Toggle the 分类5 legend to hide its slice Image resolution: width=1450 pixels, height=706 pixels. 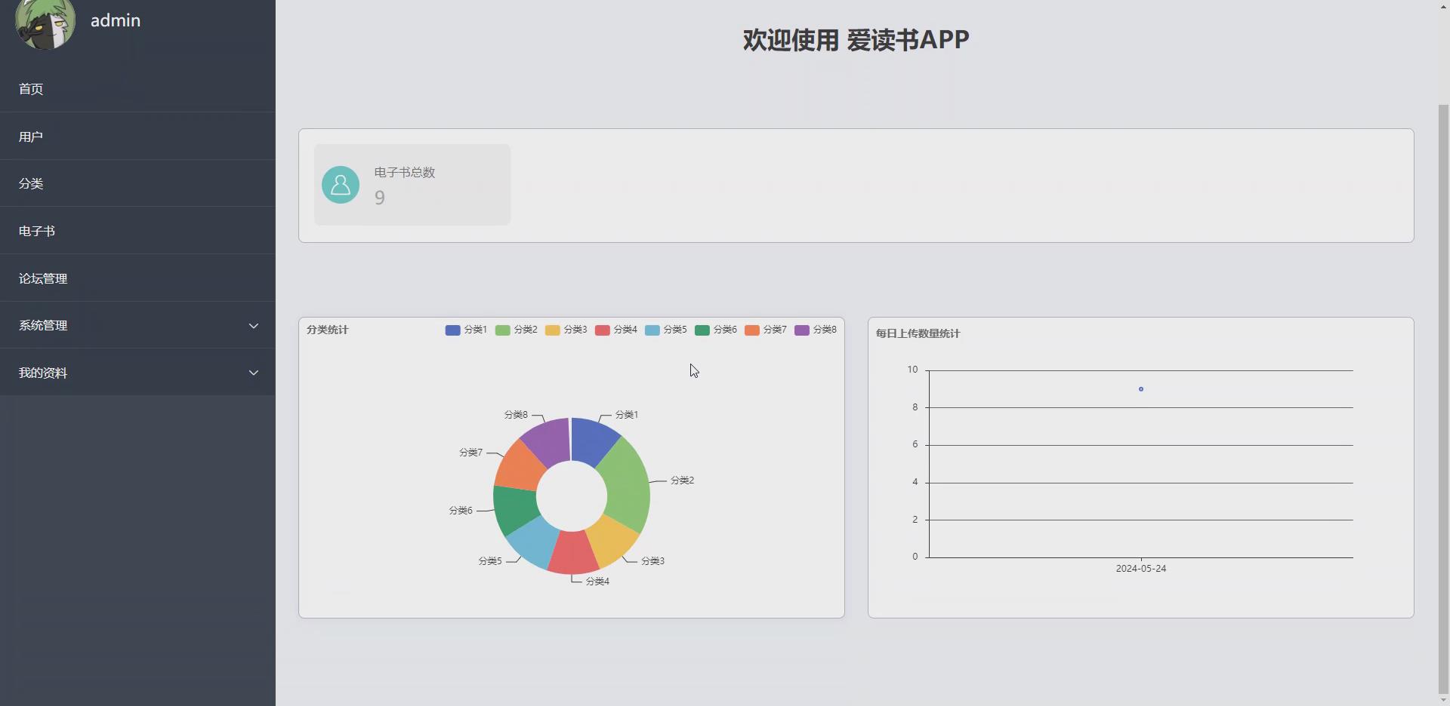tap(652, 330)
